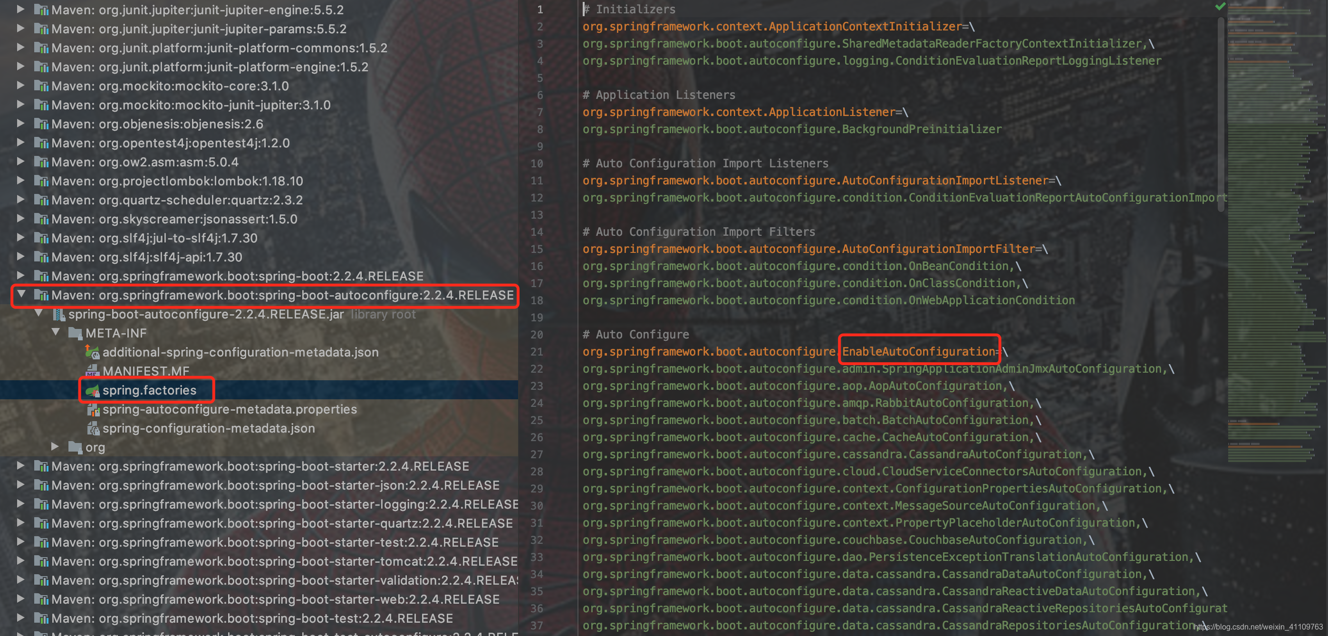Expand Maven: org.junit.platform:junit-platform-engine:1.5.2
The height and width of the screenshot is (636, 1328).
point(20,67)
